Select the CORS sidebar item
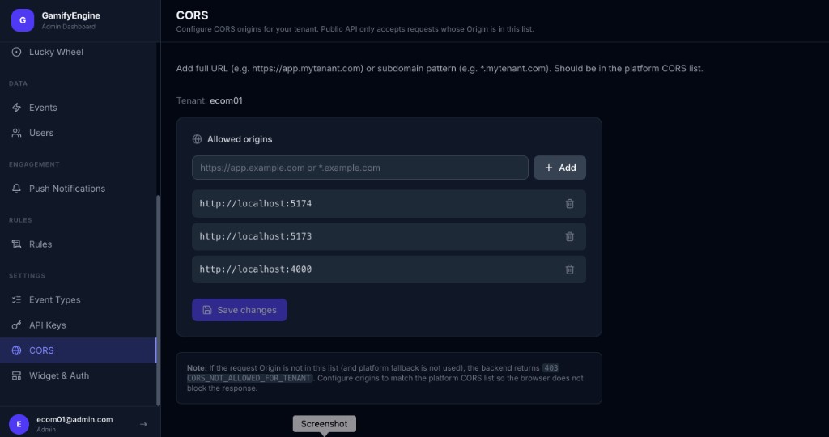 pyautogui.click(x=40, y=350)
